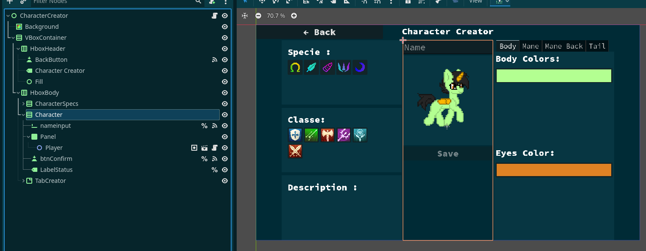Click the unique name percent icon on nameinput

click(204, 126)
